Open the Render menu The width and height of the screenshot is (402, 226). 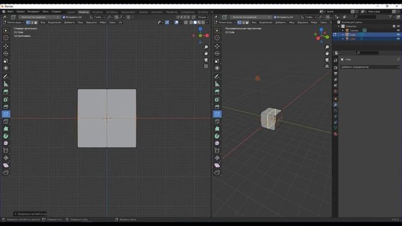tap(33, 12)
